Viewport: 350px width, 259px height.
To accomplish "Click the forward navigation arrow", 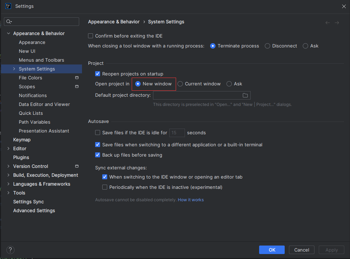I will pos(337,23).
